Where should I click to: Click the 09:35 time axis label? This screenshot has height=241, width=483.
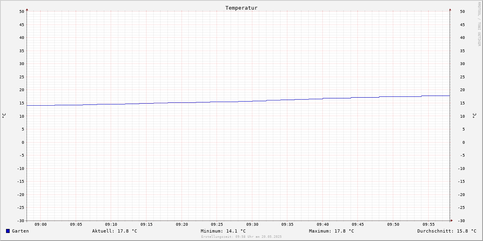tap(287, 225)
